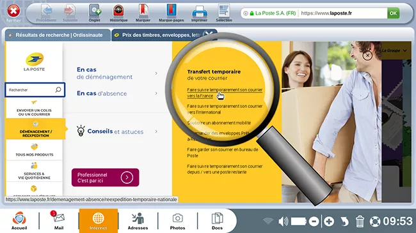
Task: Zoom out with the minus button
Action: point(314,222)
